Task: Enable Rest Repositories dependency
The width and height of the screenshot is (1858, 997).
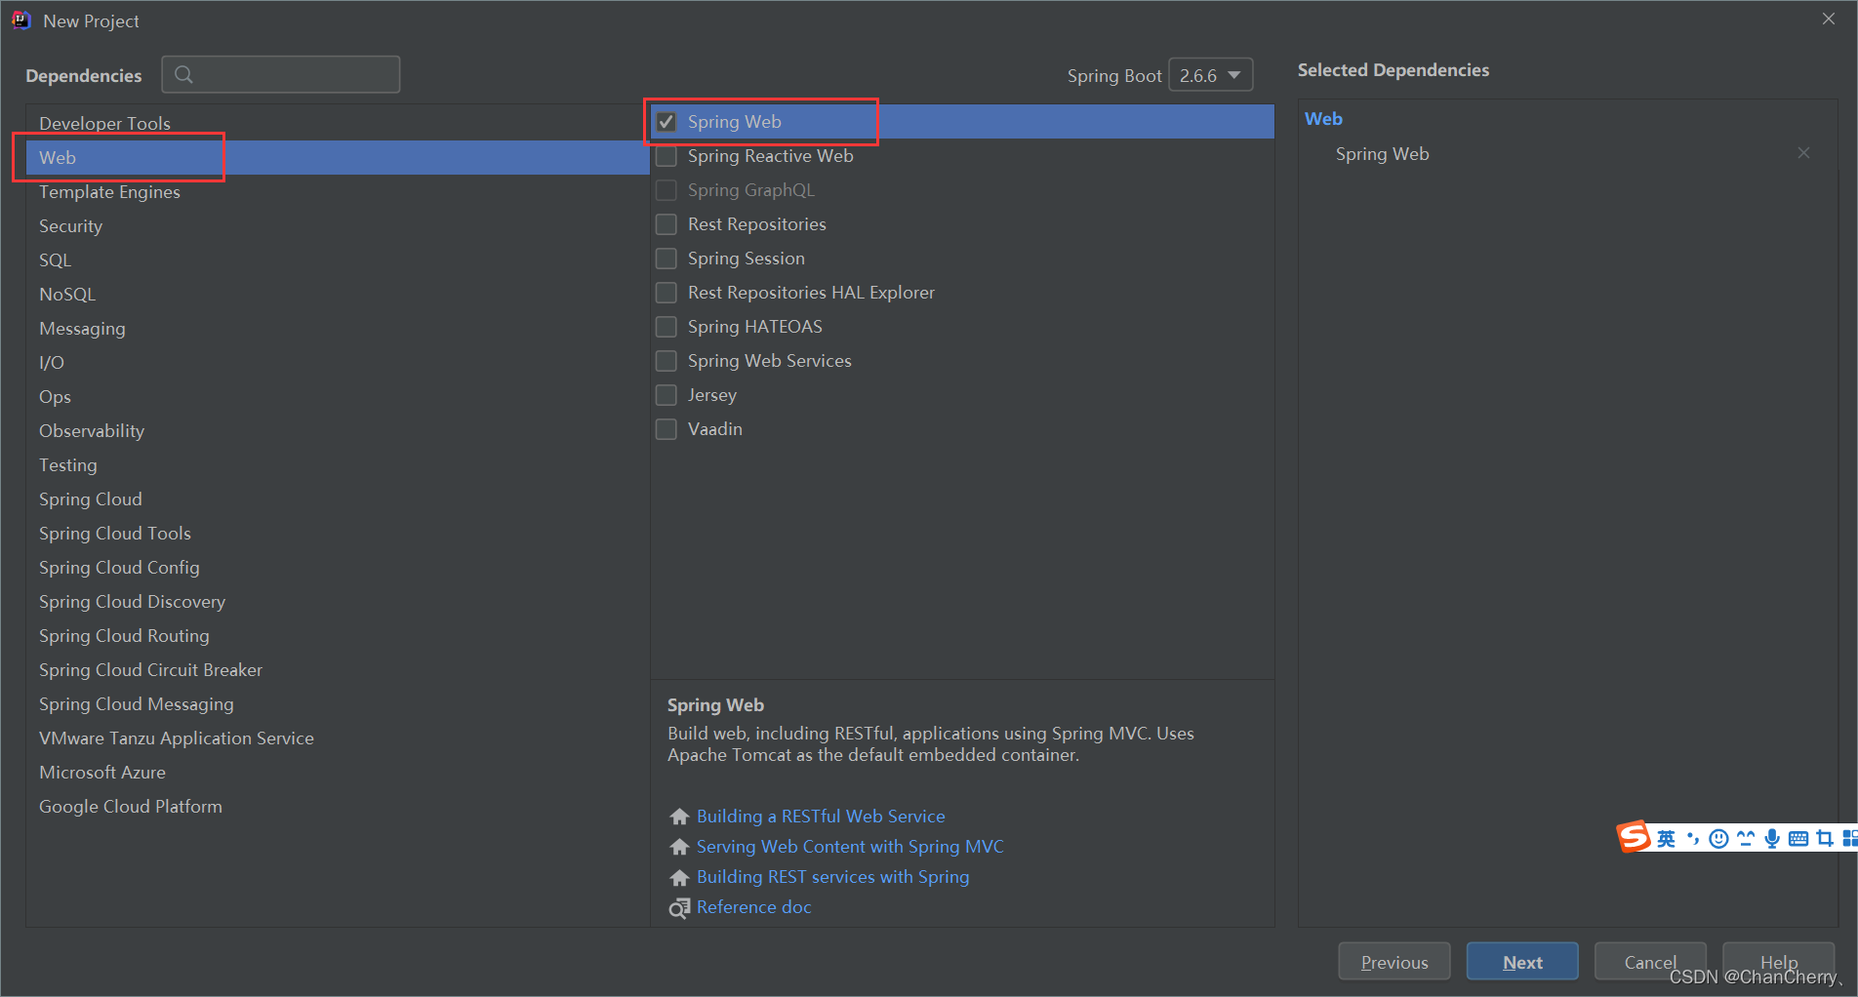Action: [666, 224]
